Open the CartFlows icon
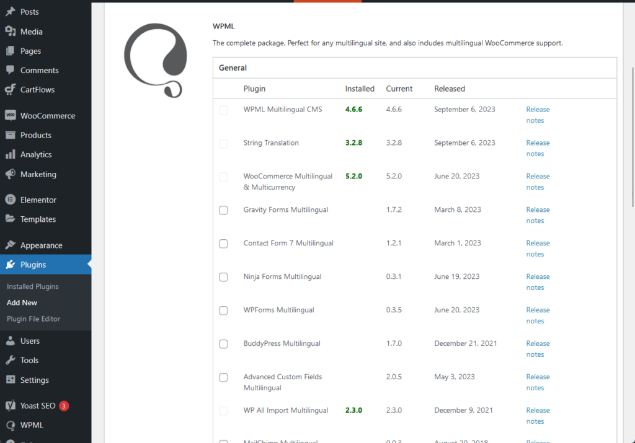This screenshot has width=635, height=443. pos(11,90)
